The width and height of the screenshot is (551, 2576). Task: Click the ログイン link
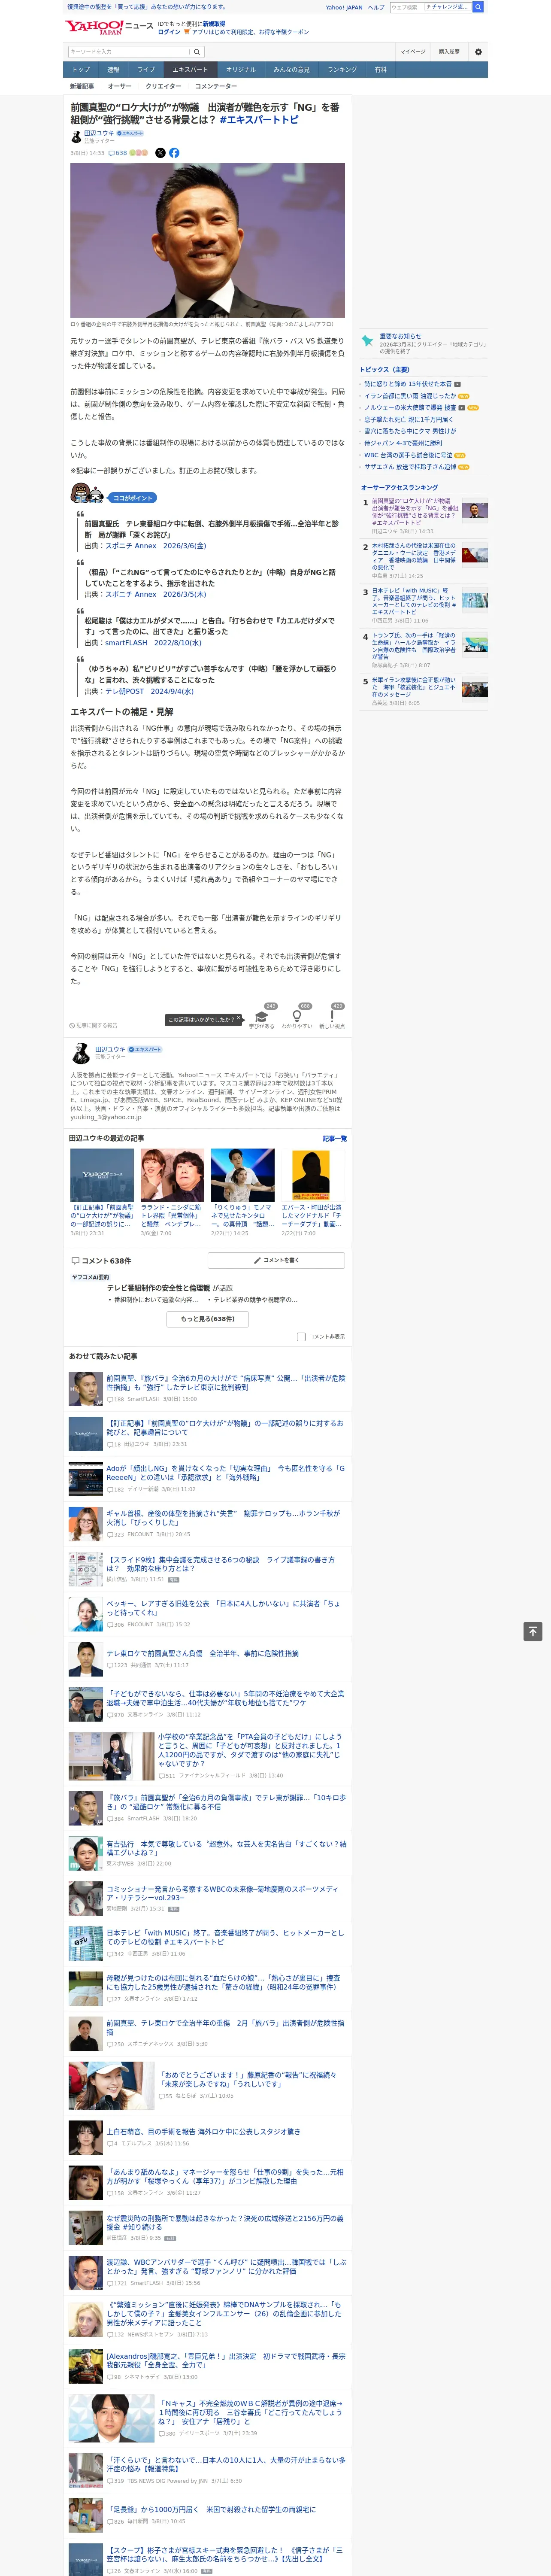[169, 32]
